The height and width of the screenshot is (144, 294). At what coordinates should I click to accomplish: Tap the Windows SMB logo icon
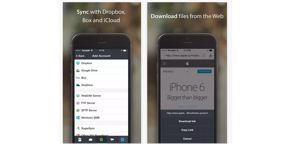coord(78,118)
